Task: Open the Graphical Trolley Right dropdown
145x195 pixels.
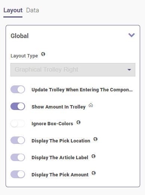Action: [x=73, y=70]
